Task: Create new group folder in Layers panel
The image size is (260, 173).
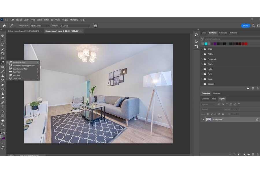Action: point(248,155)
